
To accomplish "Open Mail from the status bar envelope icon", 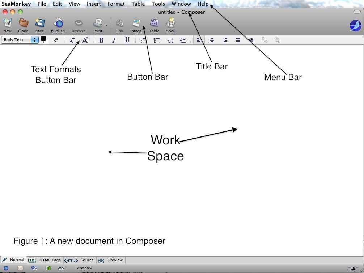I will pos(20,268).
